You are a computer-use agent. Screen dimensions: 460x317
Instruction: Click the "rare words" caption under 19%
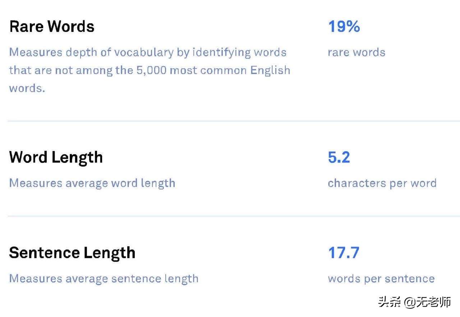click(x=356, y=52)
